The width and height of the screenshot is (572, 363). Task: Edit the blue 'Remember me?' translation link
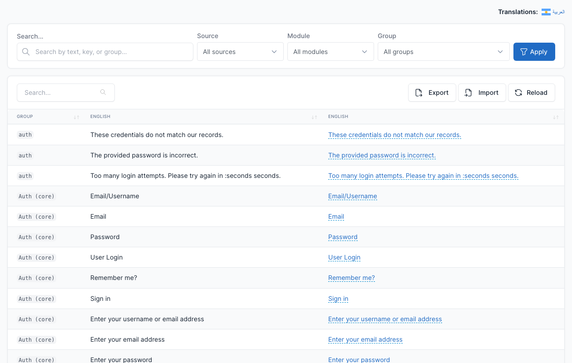coord(351,278)
